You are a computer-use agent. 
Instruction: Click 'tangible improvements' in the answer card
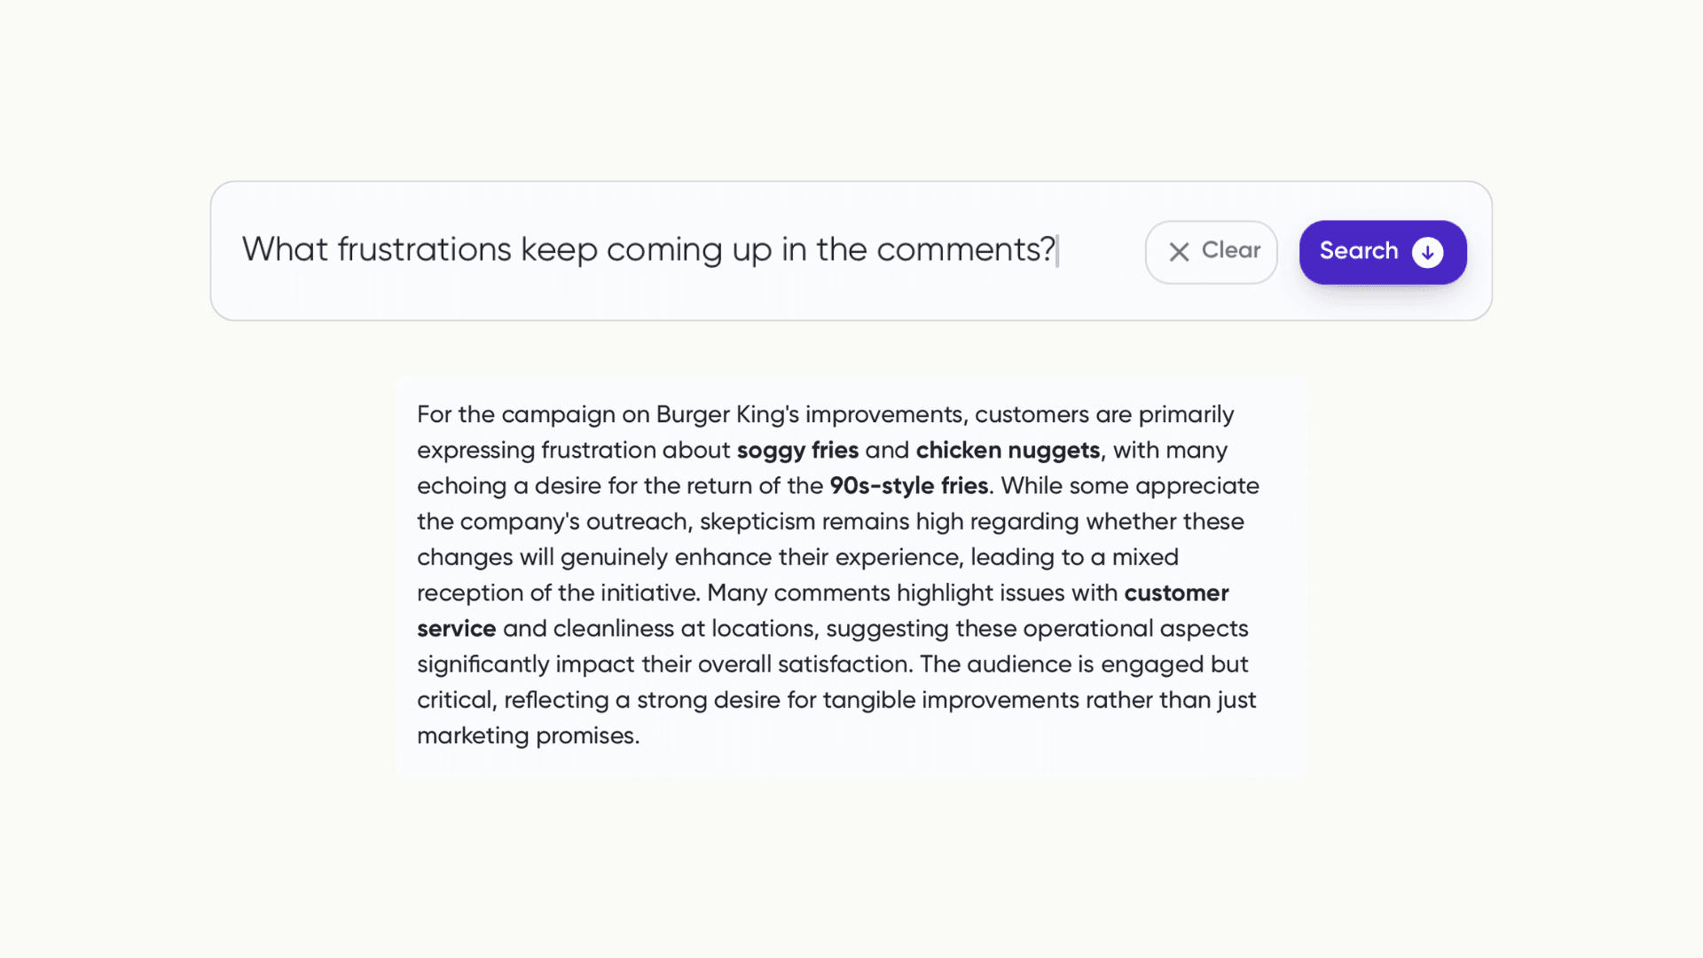[951, 700]
